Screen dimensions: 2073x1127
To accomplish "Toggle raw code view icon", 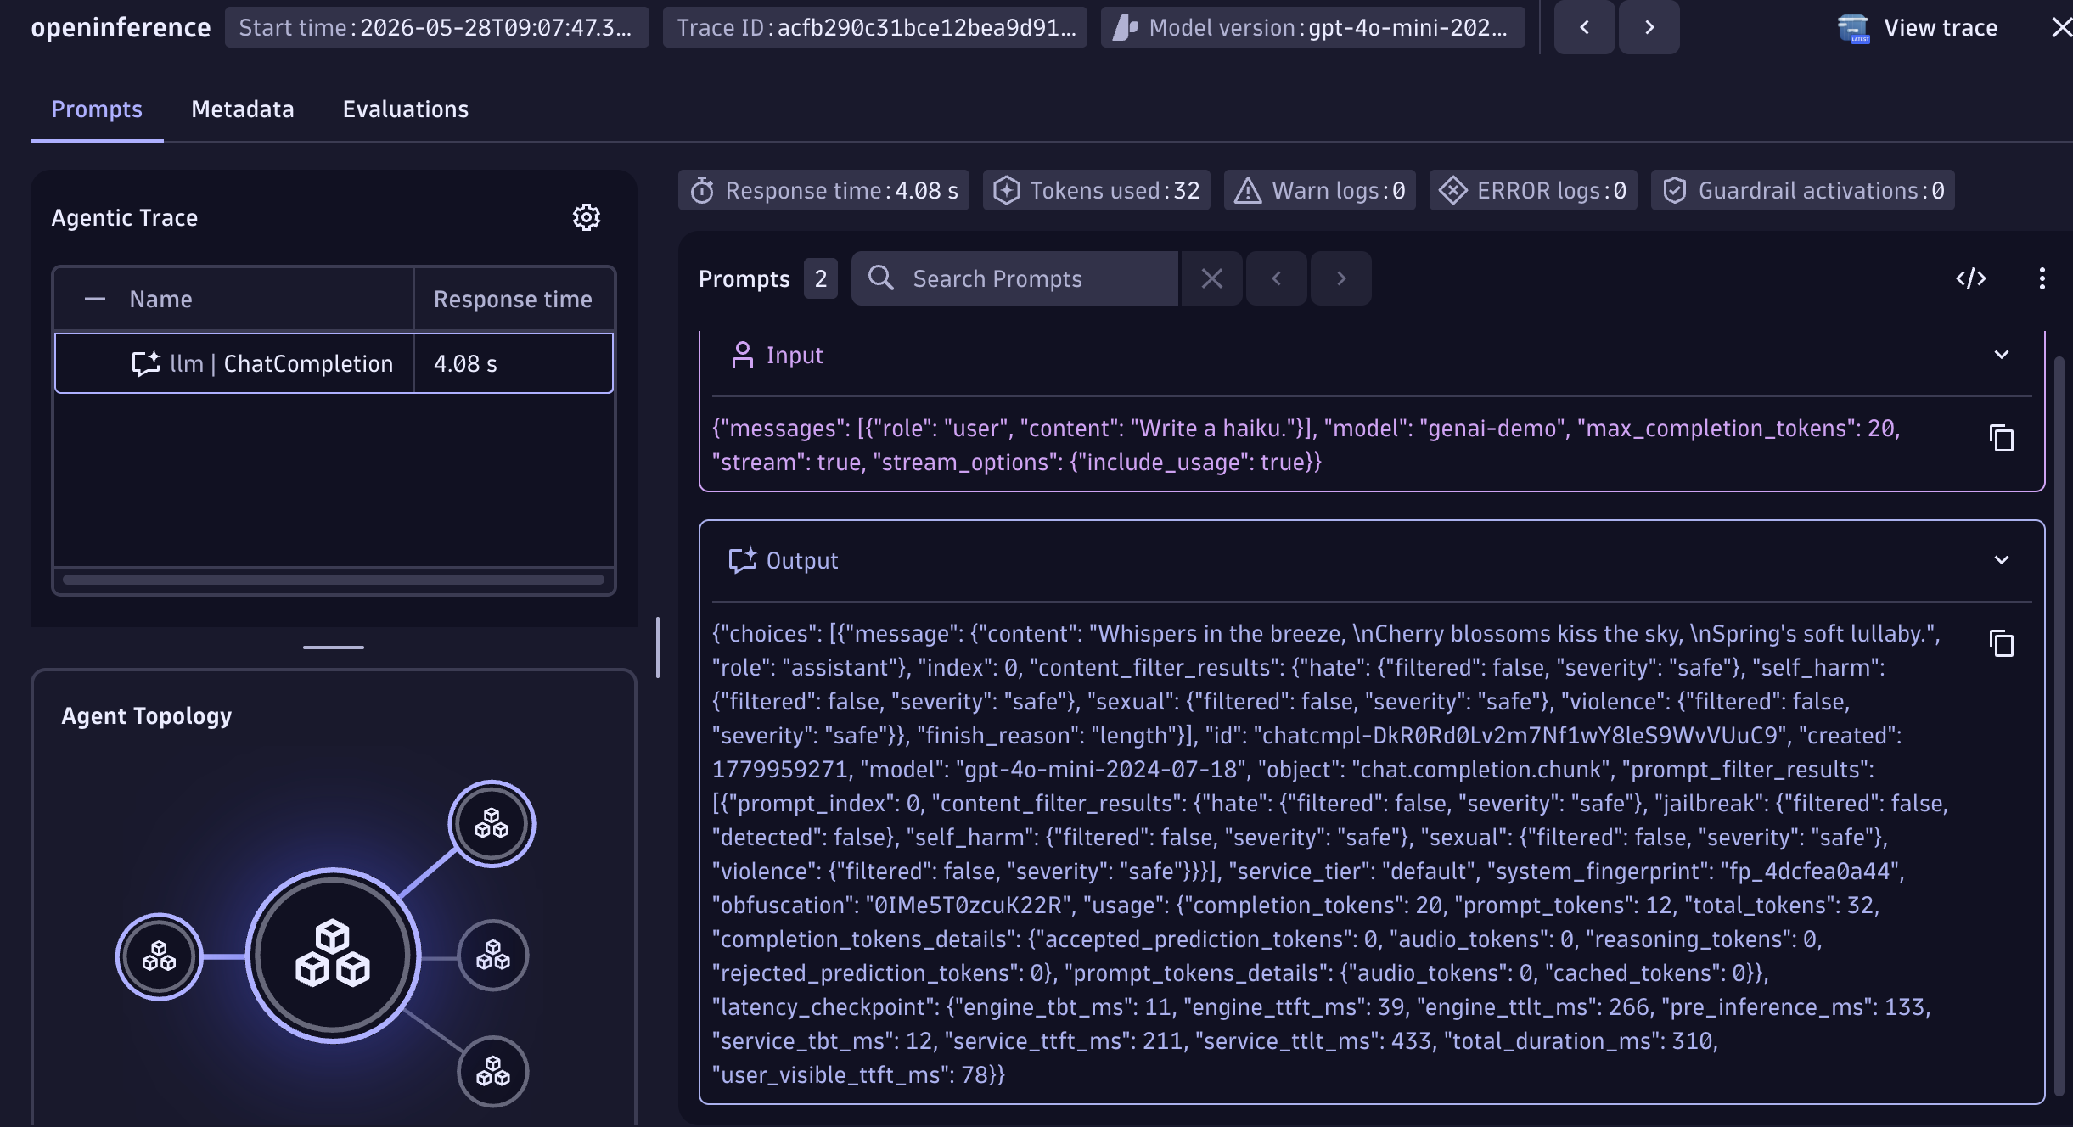I will [x=1970, y=278].
